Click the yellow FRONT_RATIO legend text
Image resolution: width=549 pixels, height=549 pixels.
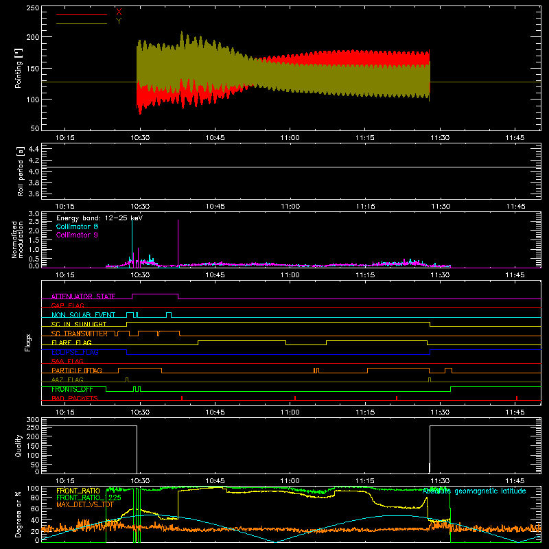[78, 491]
